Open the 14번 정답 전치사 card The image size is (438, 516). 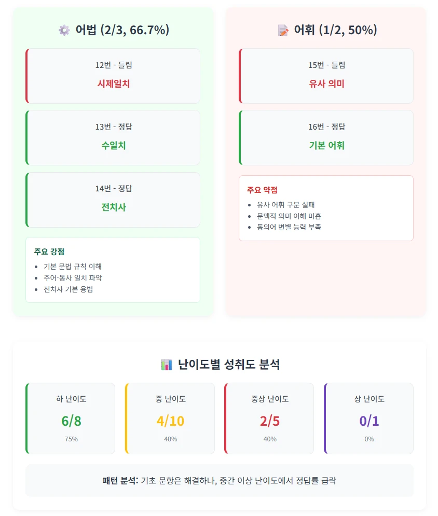pyautogui.click(x=113, y=200)
